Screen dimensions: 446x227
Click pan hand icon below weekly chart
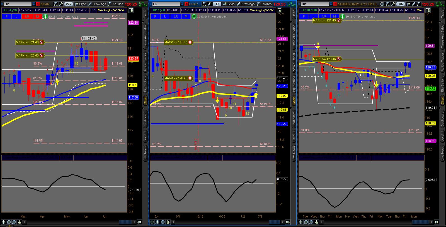[x=19, y=222]
